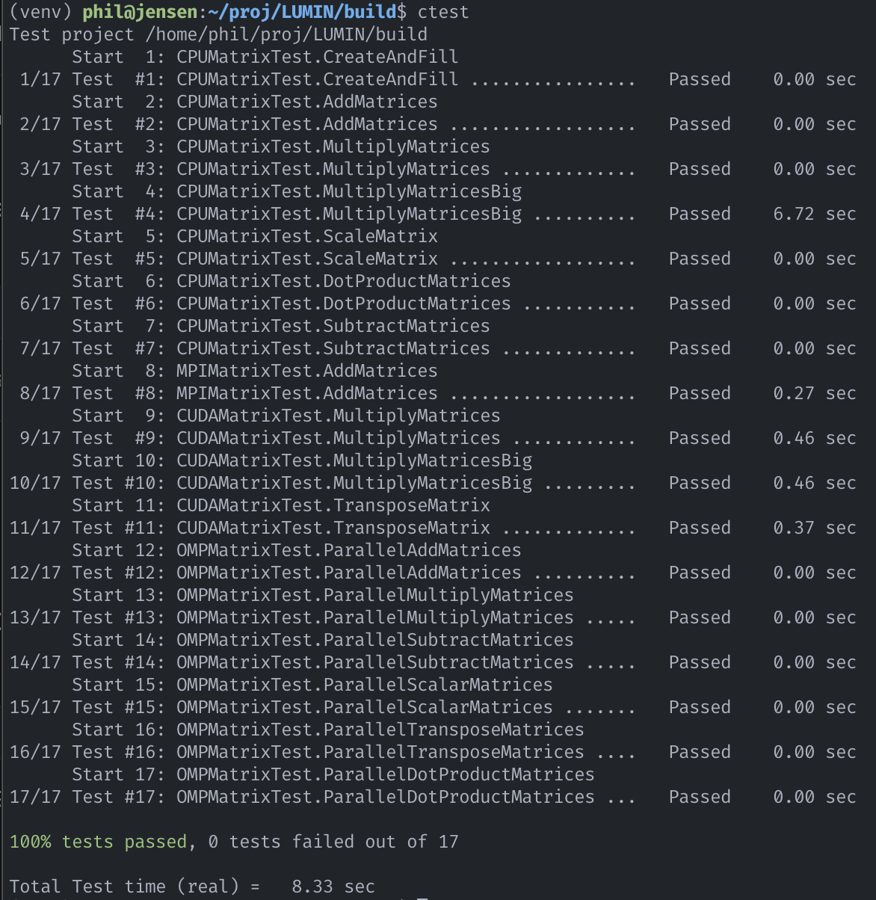Screen dimensions: 876x900
Task: Click 'Start 14: OMPMatrixTest.ParallelSubtractMatrices' line
Action: pos(323,640)
